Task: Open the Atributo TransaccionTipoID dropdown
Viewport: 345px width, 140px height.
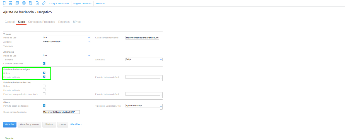Action: [x=66, y=42]
